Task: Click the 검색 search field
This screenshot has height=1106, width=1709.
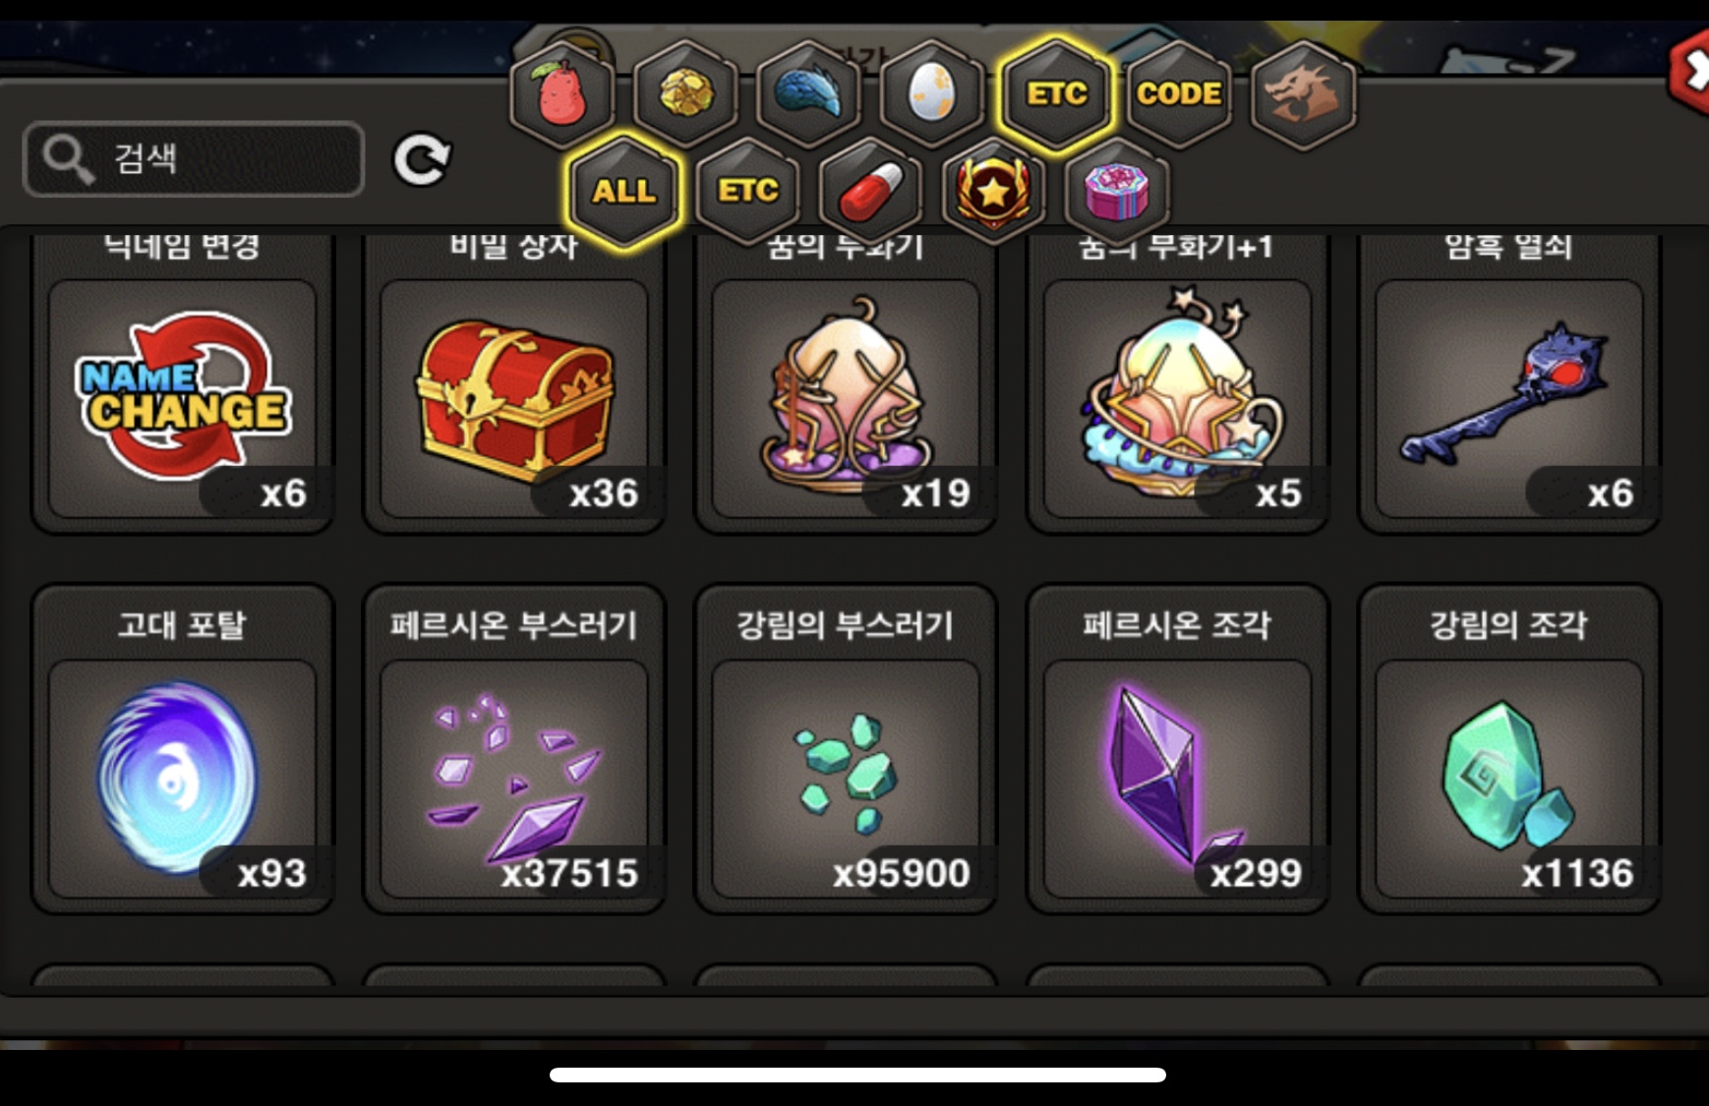Action: coord(194,159)
